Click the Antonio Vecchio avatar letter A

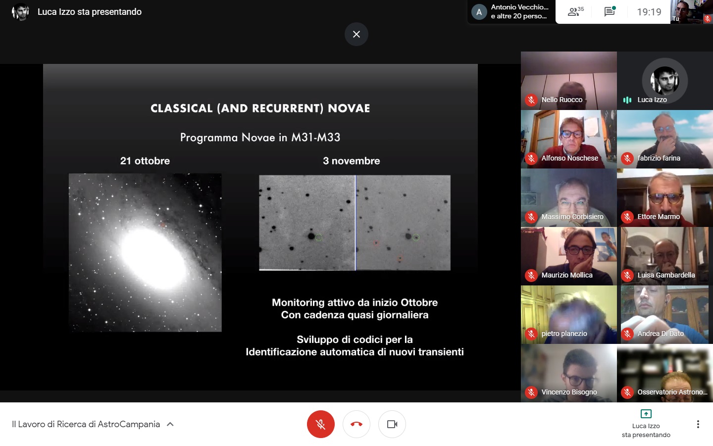pos(479,12)
